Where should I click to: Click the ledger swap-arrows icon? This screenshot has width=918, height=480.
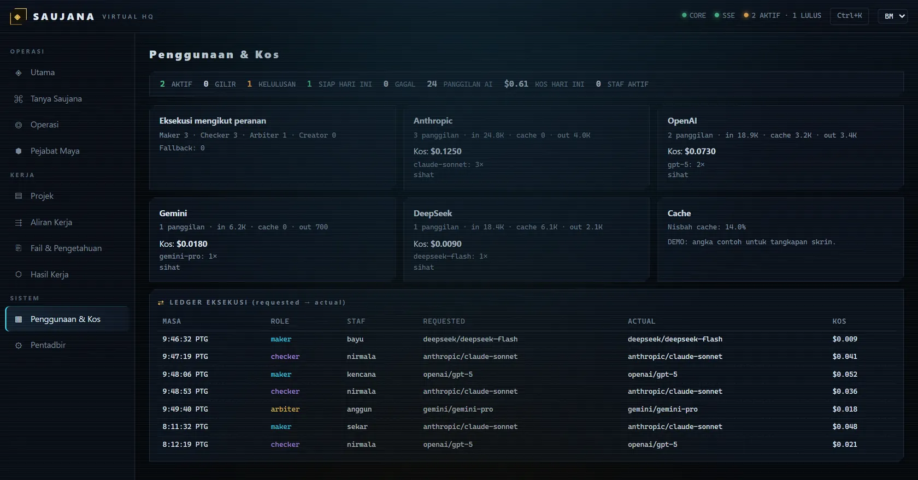click(x=161, y=303)
